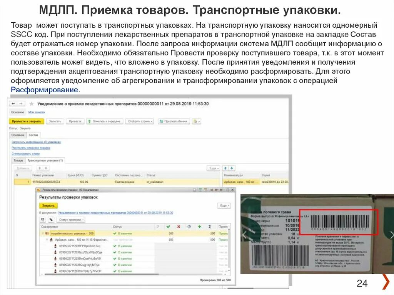Screen dimensions: 394x295
Task: Click the calendar icon in the dialog title bar
Action: coord(205,190)
